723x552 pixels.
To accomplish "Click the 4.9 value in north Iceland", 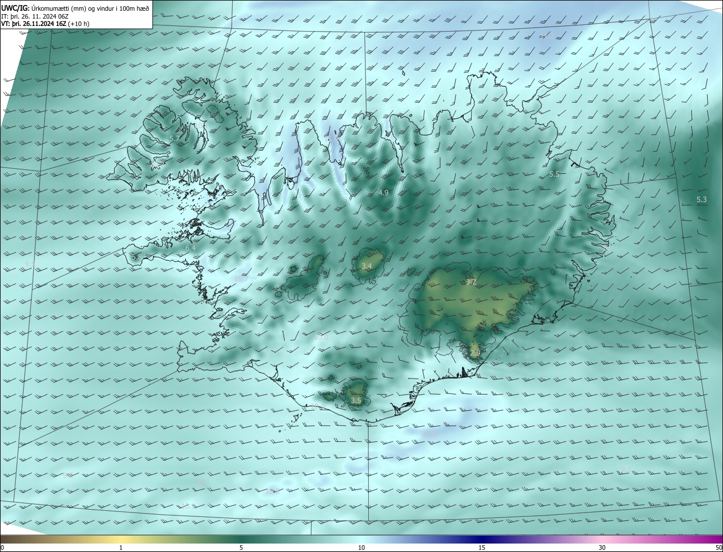I will (x=384, y=192).
